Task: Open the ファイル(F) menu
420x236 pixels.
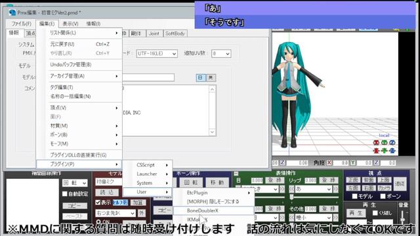Action: point(22,24)
